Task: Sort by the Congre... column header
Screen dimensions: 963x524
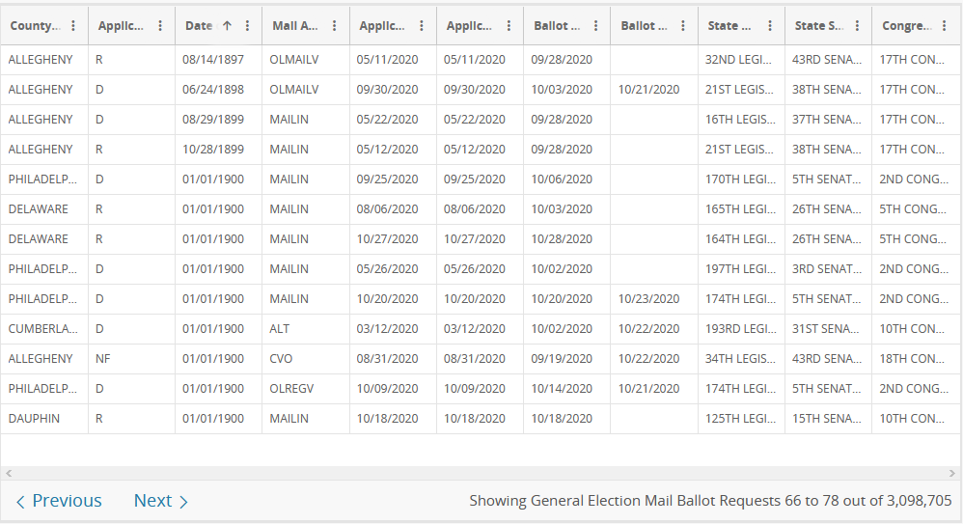Action: point(906,26)
